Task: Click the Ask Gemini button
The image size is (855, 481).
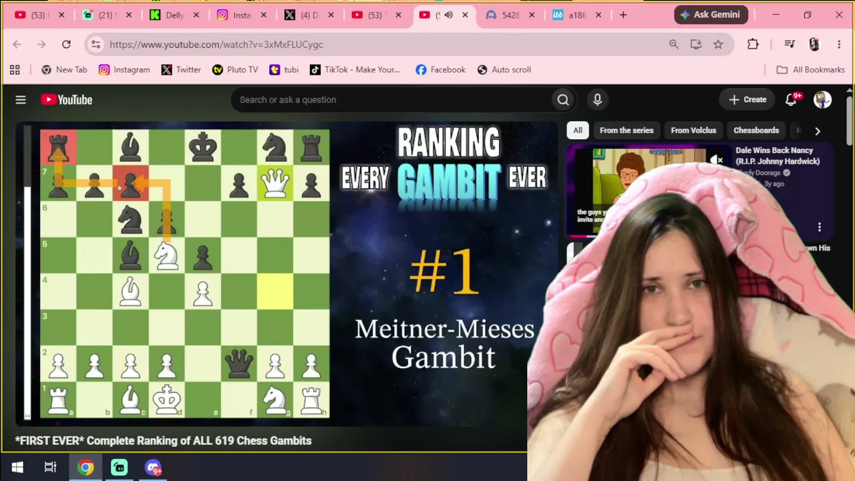Action: pyautogui.click(x=711, y=15)
